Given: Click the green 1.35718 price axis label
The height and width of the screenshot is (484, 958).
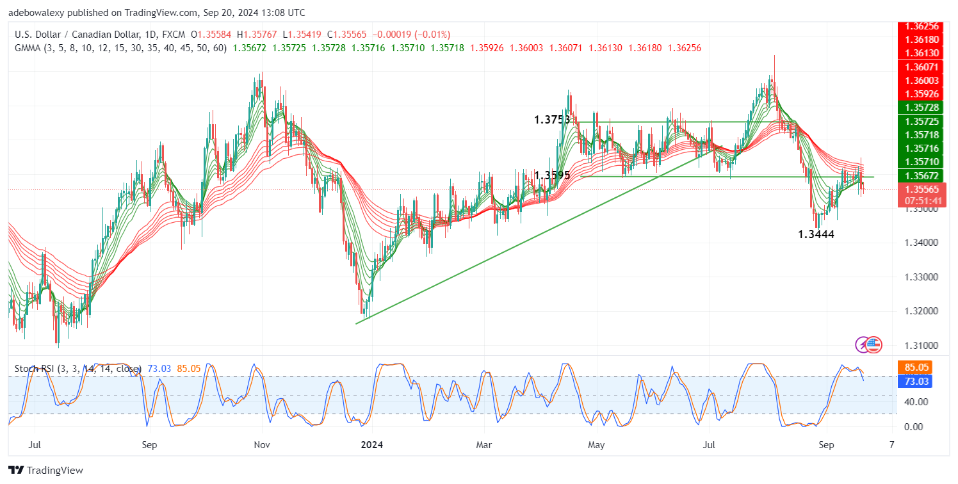Looking at the screenshot, I should (x=921, y=135).
